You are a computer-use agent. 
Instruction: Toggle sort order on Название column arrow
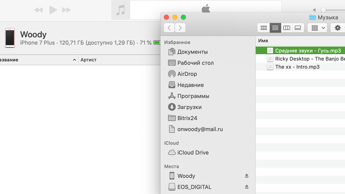tap(74, 60)
